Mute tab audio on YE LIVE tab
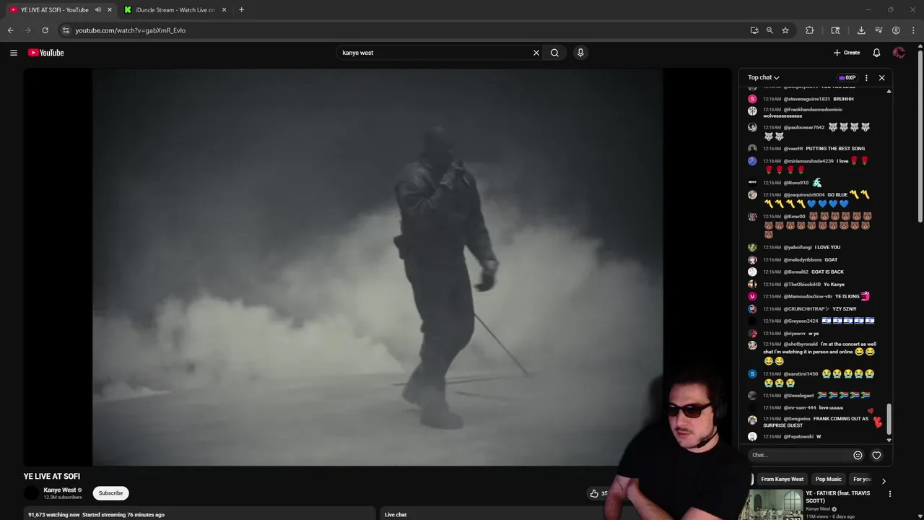The image size is (924, 520). (x=98, y=10)
